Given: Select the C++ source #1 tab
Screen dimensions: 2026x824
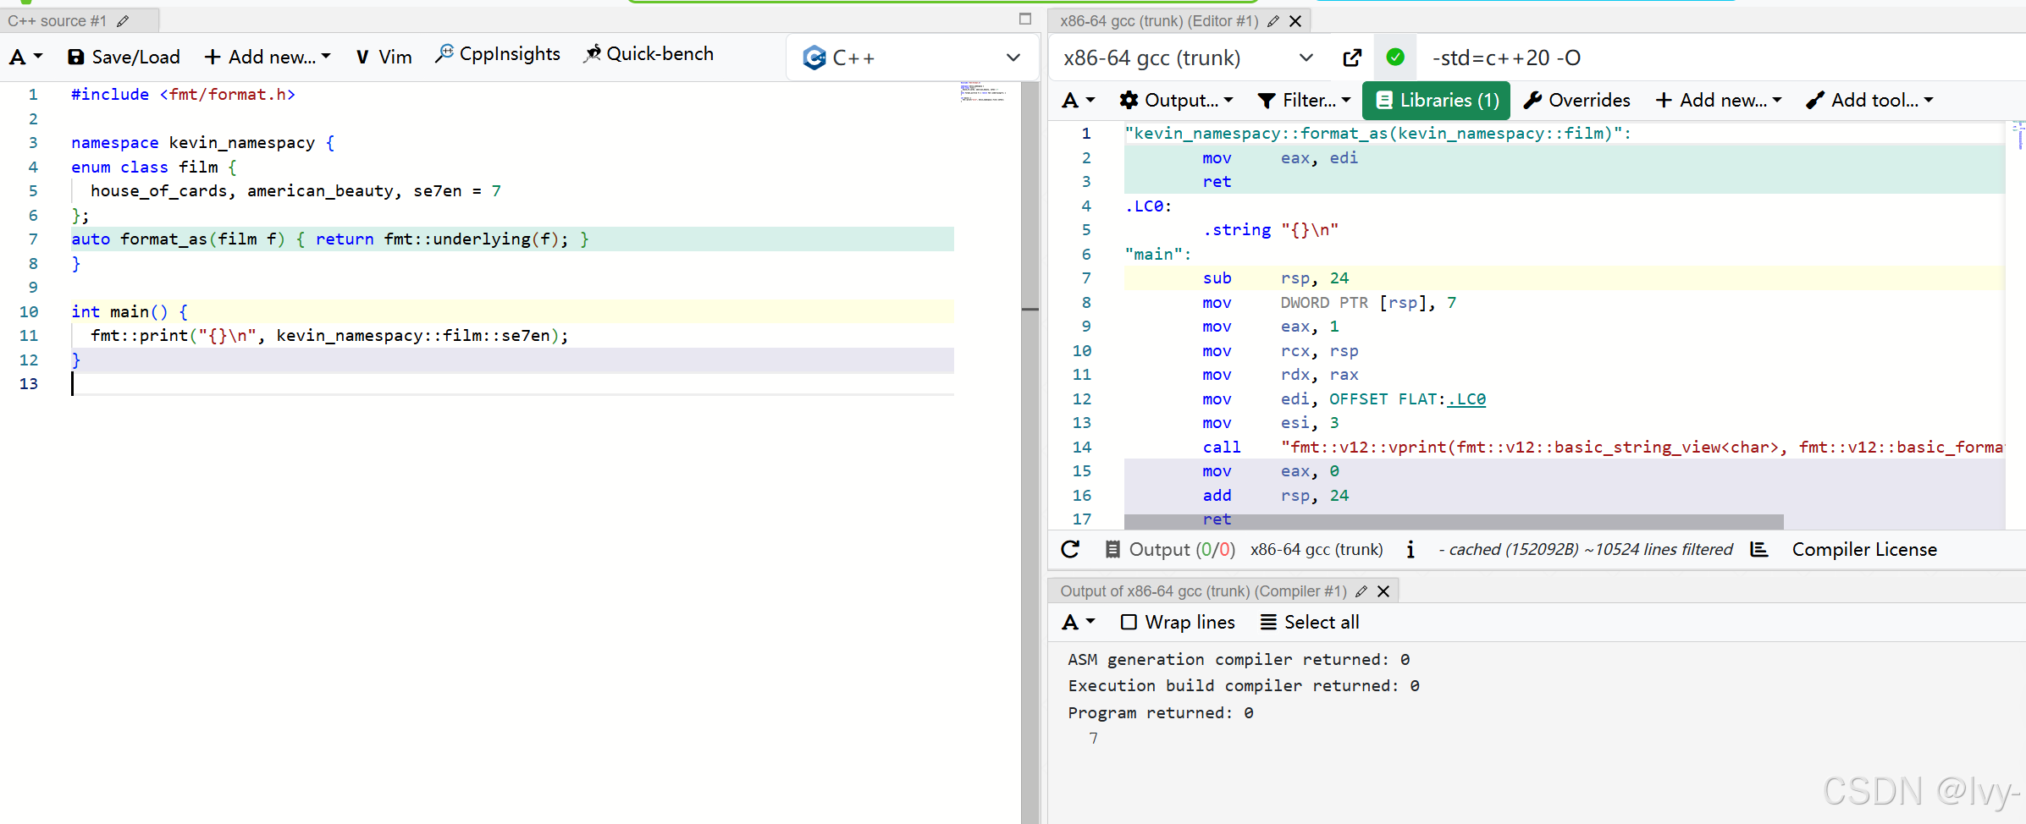Looking at the screenshot, I should (x=58, y=21).
